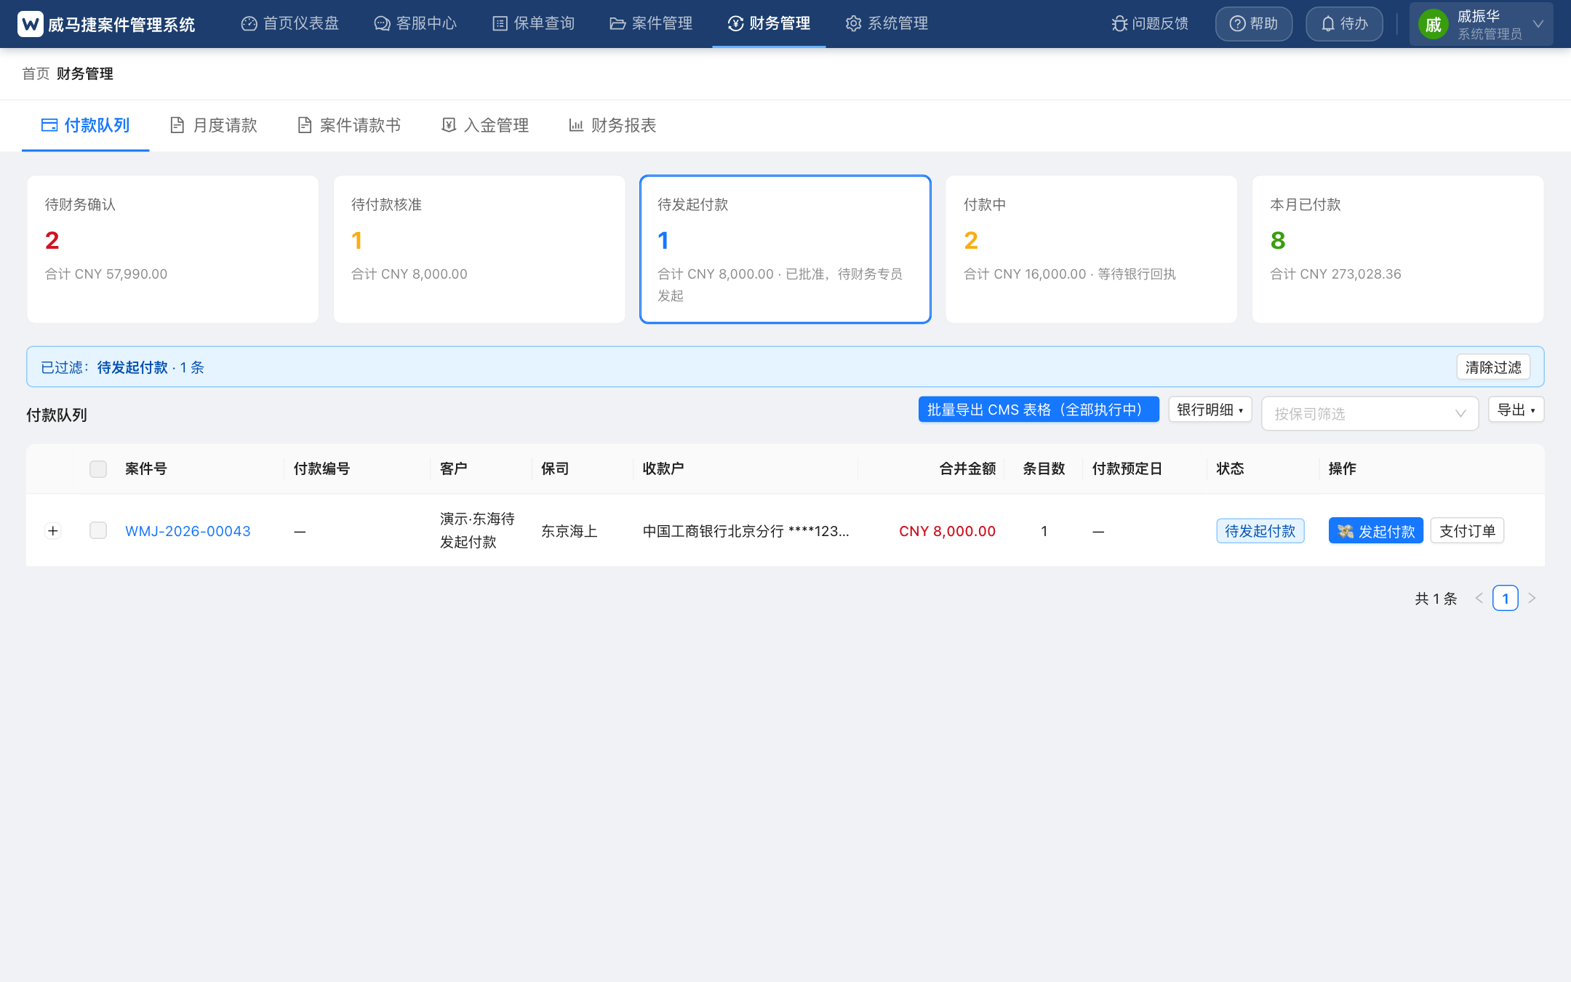
Task: Go to 保单查询 navigation item
Action: [x=534, y=23]
